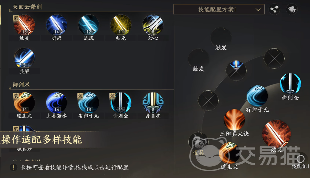This screenshot has height=178, width=310.
Task: Select the 炫炎 skill icon in the list
Action: 24,25
